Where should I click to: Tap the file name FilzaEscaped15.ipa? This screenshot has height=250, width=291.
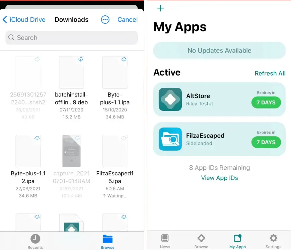point(115,177)
